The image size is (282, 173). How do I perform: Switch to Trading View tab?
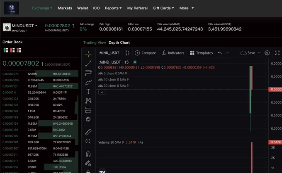click(95, 43)
